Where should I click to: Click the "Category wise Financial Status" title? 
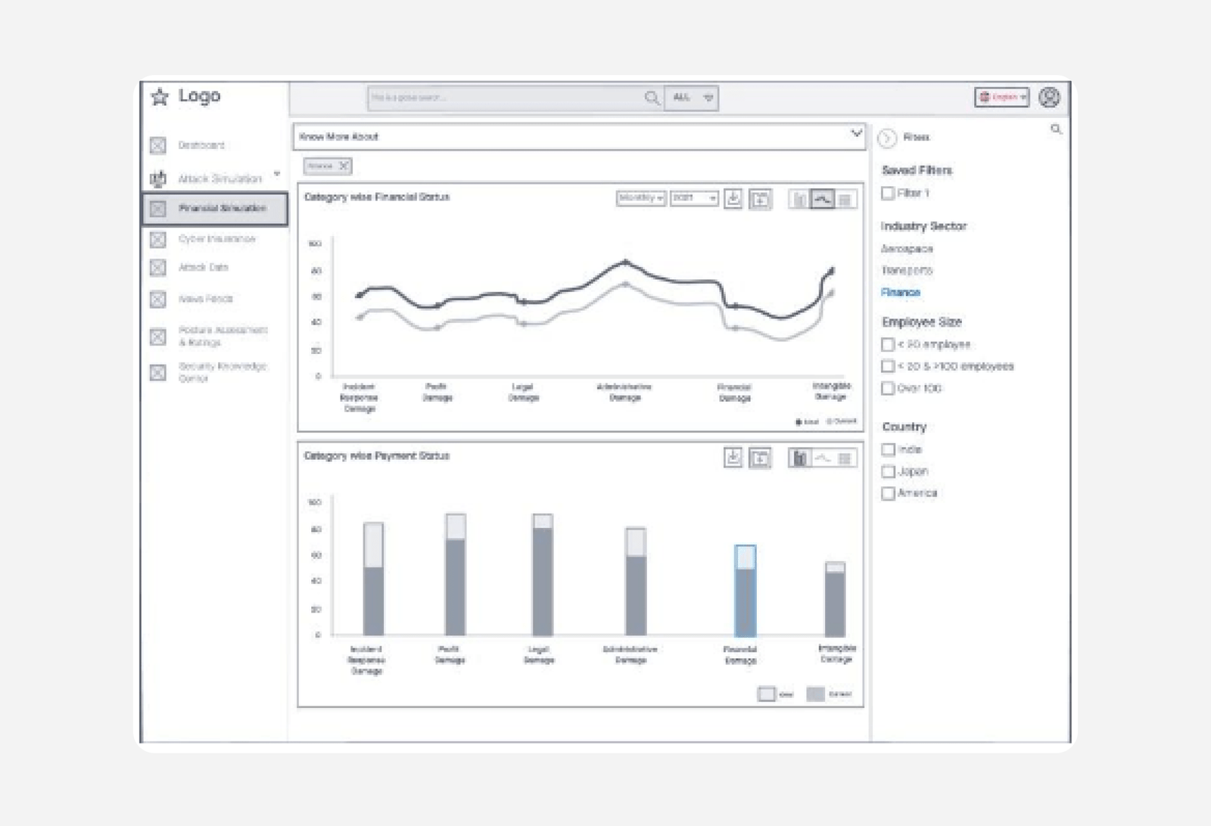click(x=377, y=197)
